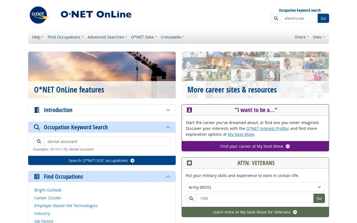357x223 pixels.
Task: Click the magnifier icon beside the dental assistant field
Action: 39,141
